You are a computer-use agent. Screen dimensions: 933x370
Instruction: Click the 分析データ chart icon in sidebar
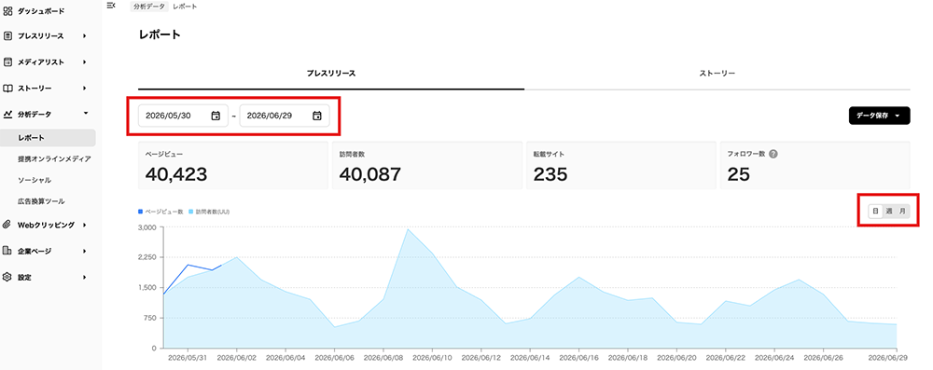(7, 114)
